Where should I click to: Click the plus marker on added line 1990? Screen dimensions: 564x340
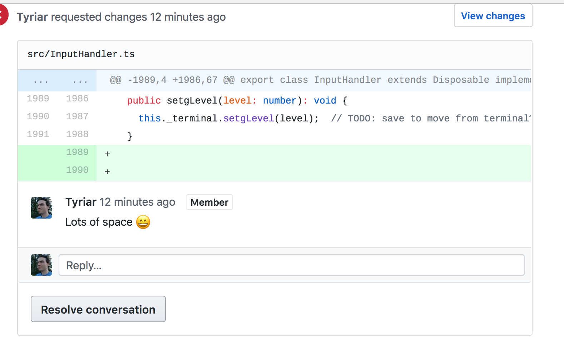[107, 172]
